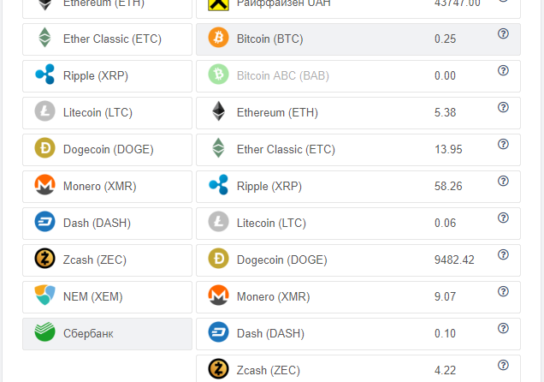544x382 pixels.
Task: Select Ether Classic (ETC) in left column
Action: click(111, 39)
